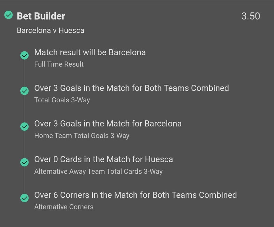Screen dimensions: 274x227
Task: Open the Bet Builder heading
Action: (41, 16)
